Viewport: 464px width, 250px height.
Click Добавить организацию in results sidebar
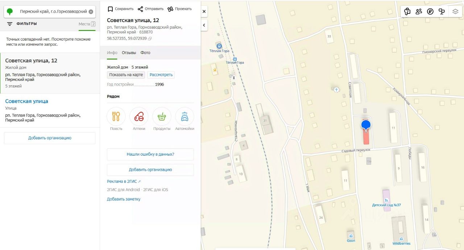pyautogui.click(x=50, y=138)
